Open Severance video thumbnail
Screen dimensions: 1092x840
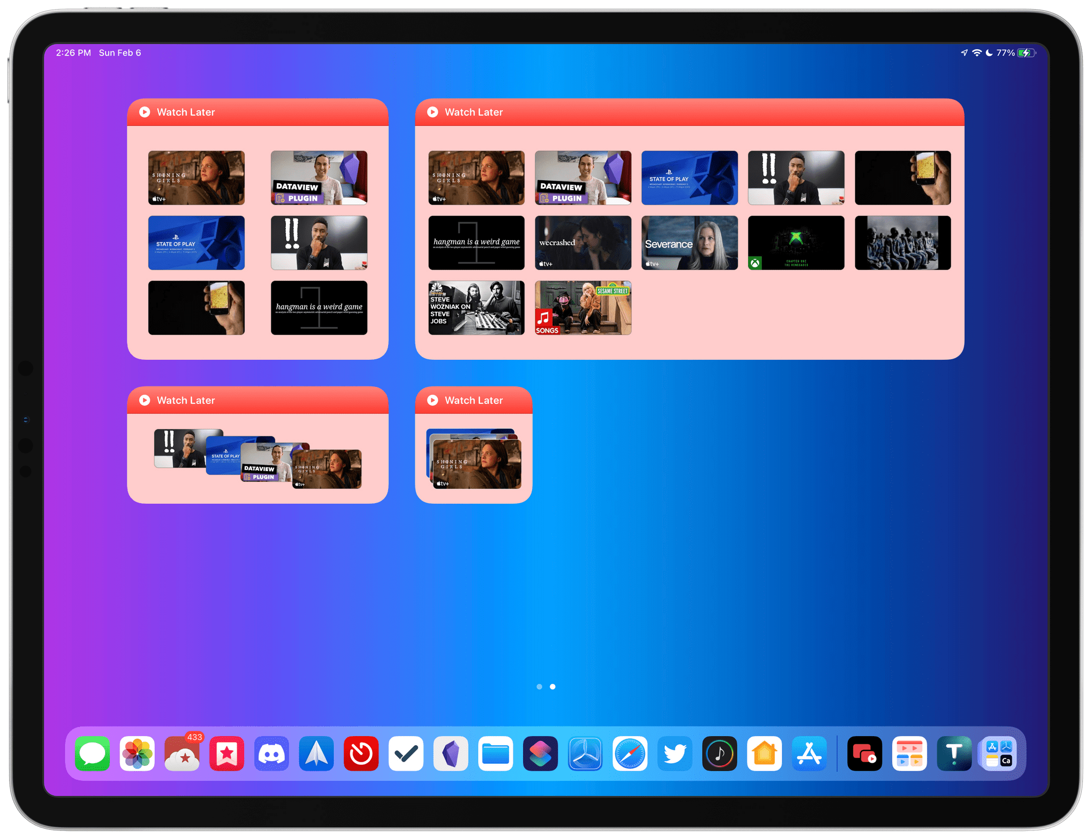689,243
